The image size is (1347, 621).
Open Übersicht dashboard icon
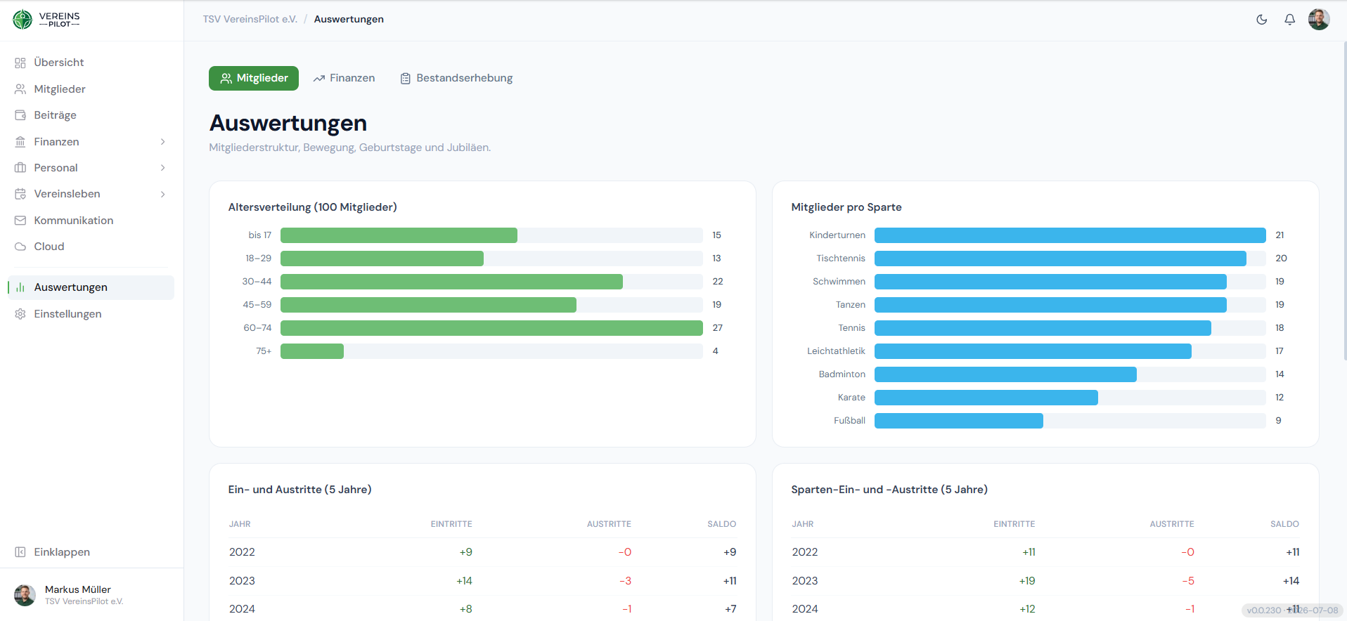pos(20,63)
